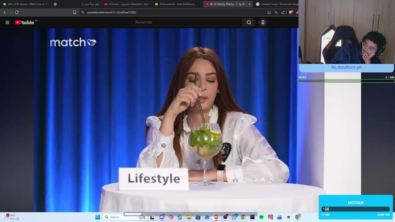Open Outlook from the taskbar

tap(207, 217)
